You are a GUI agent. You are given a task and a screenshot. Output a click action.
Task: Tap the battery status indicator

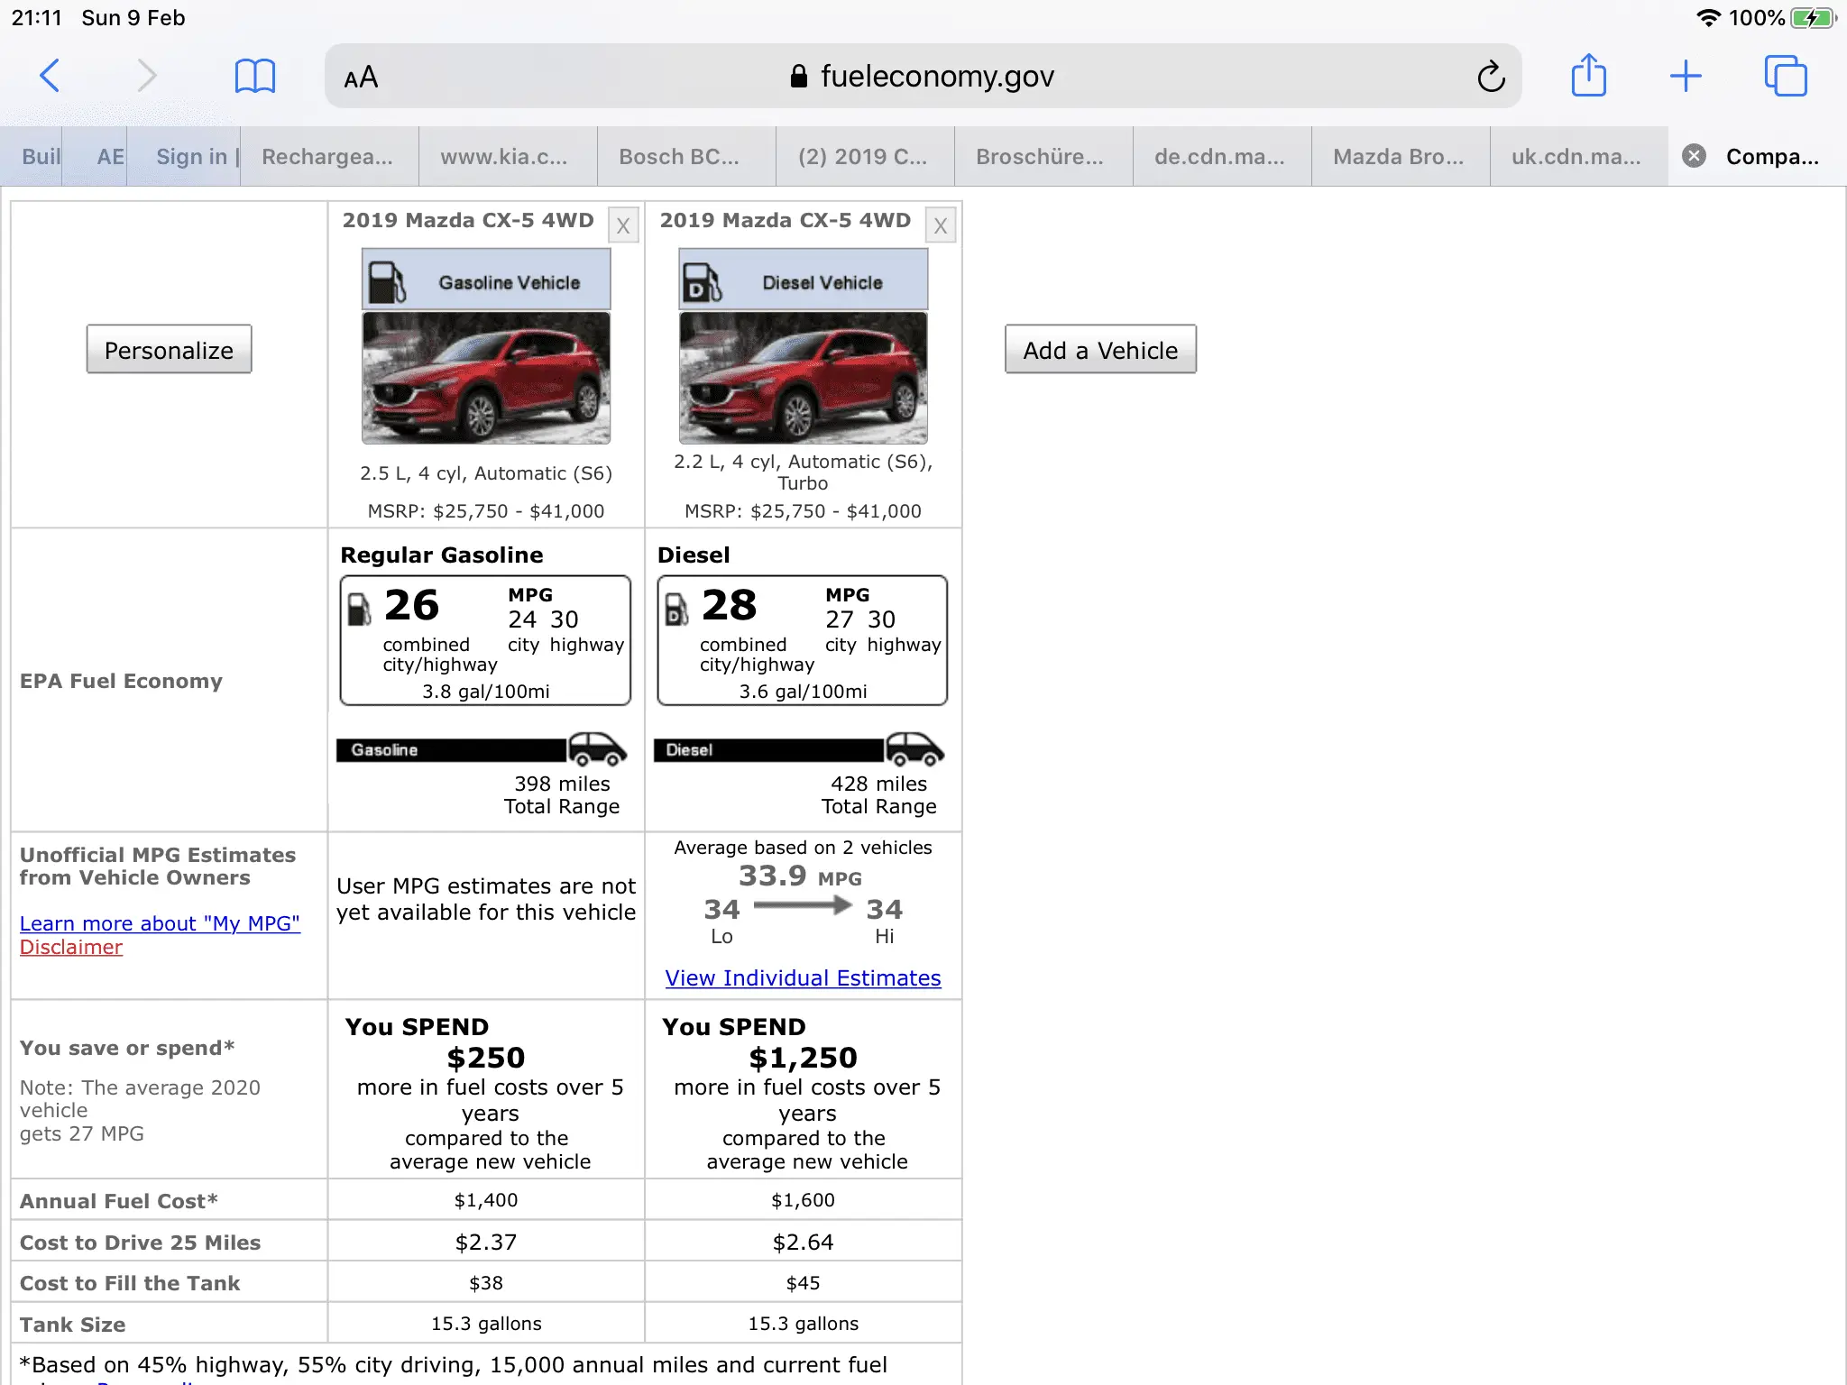pyautogui.click(x=1813, y=18)
